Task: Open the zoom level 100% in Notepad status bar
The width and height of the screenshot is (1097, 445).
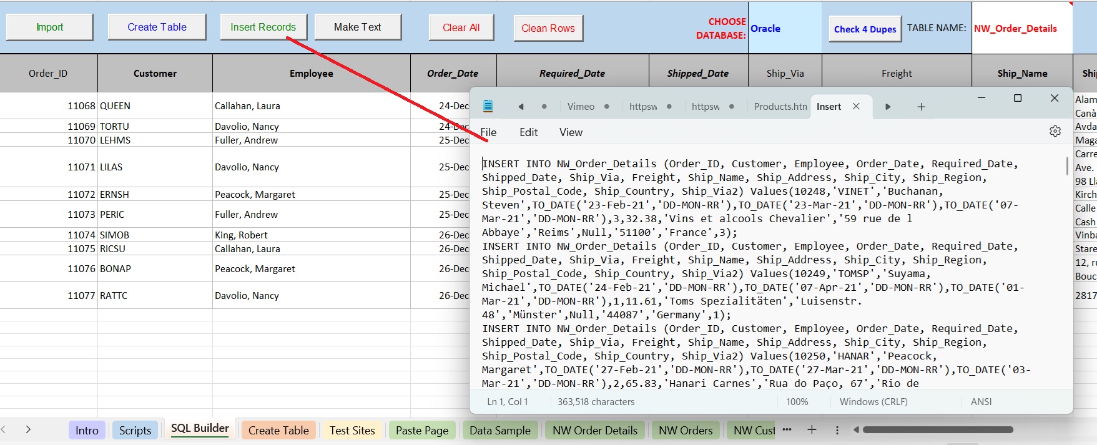Action: click(797, 402)
